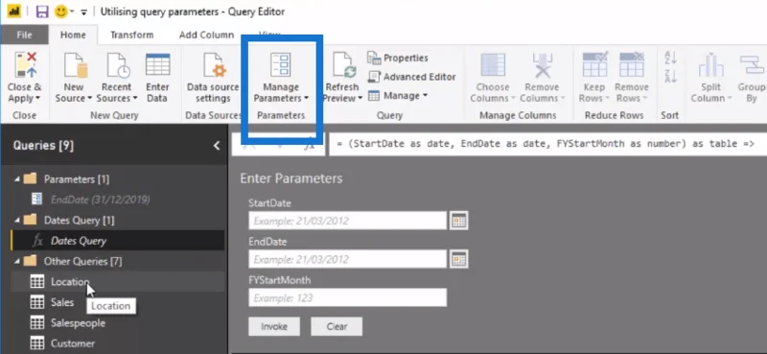Select the Location query
The width and height of the screenshot is (767, 354).
pyautogui.click(x=117, y=282)
